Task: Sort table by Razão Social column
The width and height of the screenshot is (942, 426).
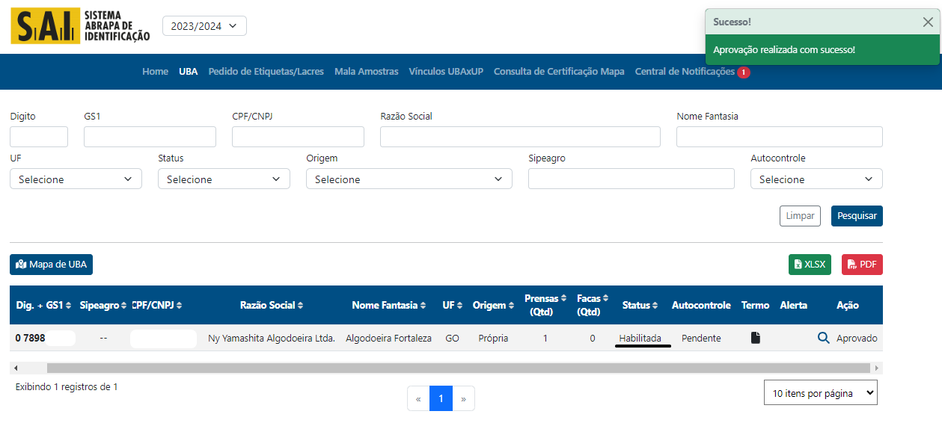Action: [272, 305]
